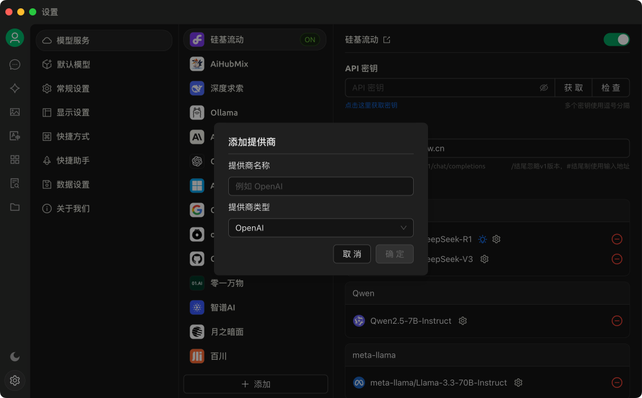This screenshot has width=642, height=398.
Task: Click the Google provider icon
Action: click(197, 210)
